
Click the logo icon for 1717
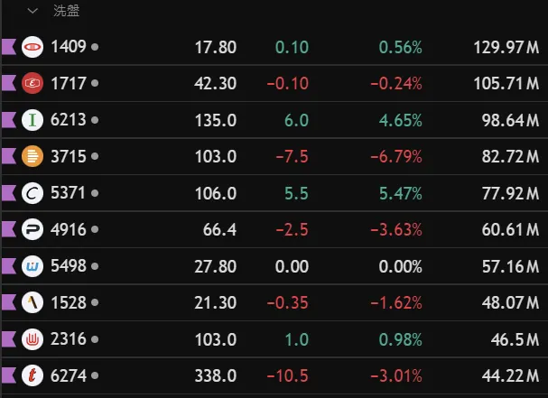[33, 83]
